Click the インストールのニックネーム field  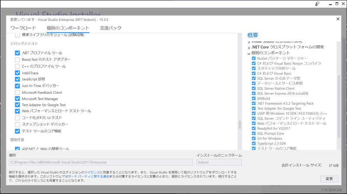(x=219, y=162)
